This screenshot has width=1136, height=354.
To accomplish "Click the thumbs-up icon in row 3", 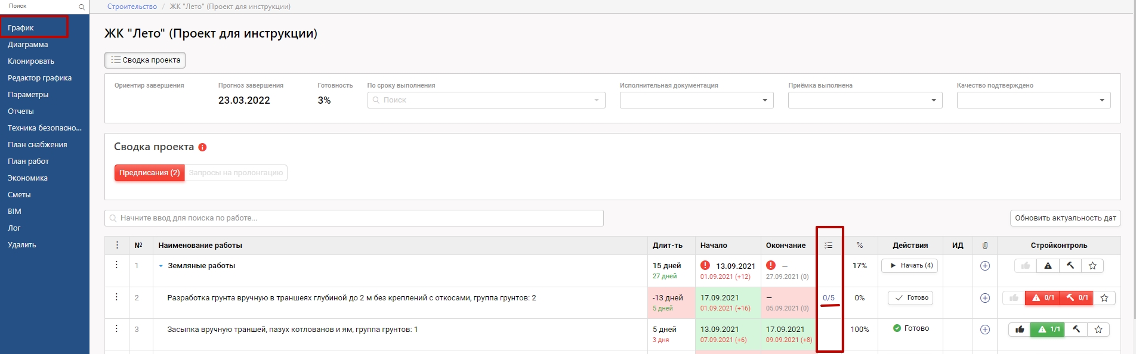I will pos(1020,330).
